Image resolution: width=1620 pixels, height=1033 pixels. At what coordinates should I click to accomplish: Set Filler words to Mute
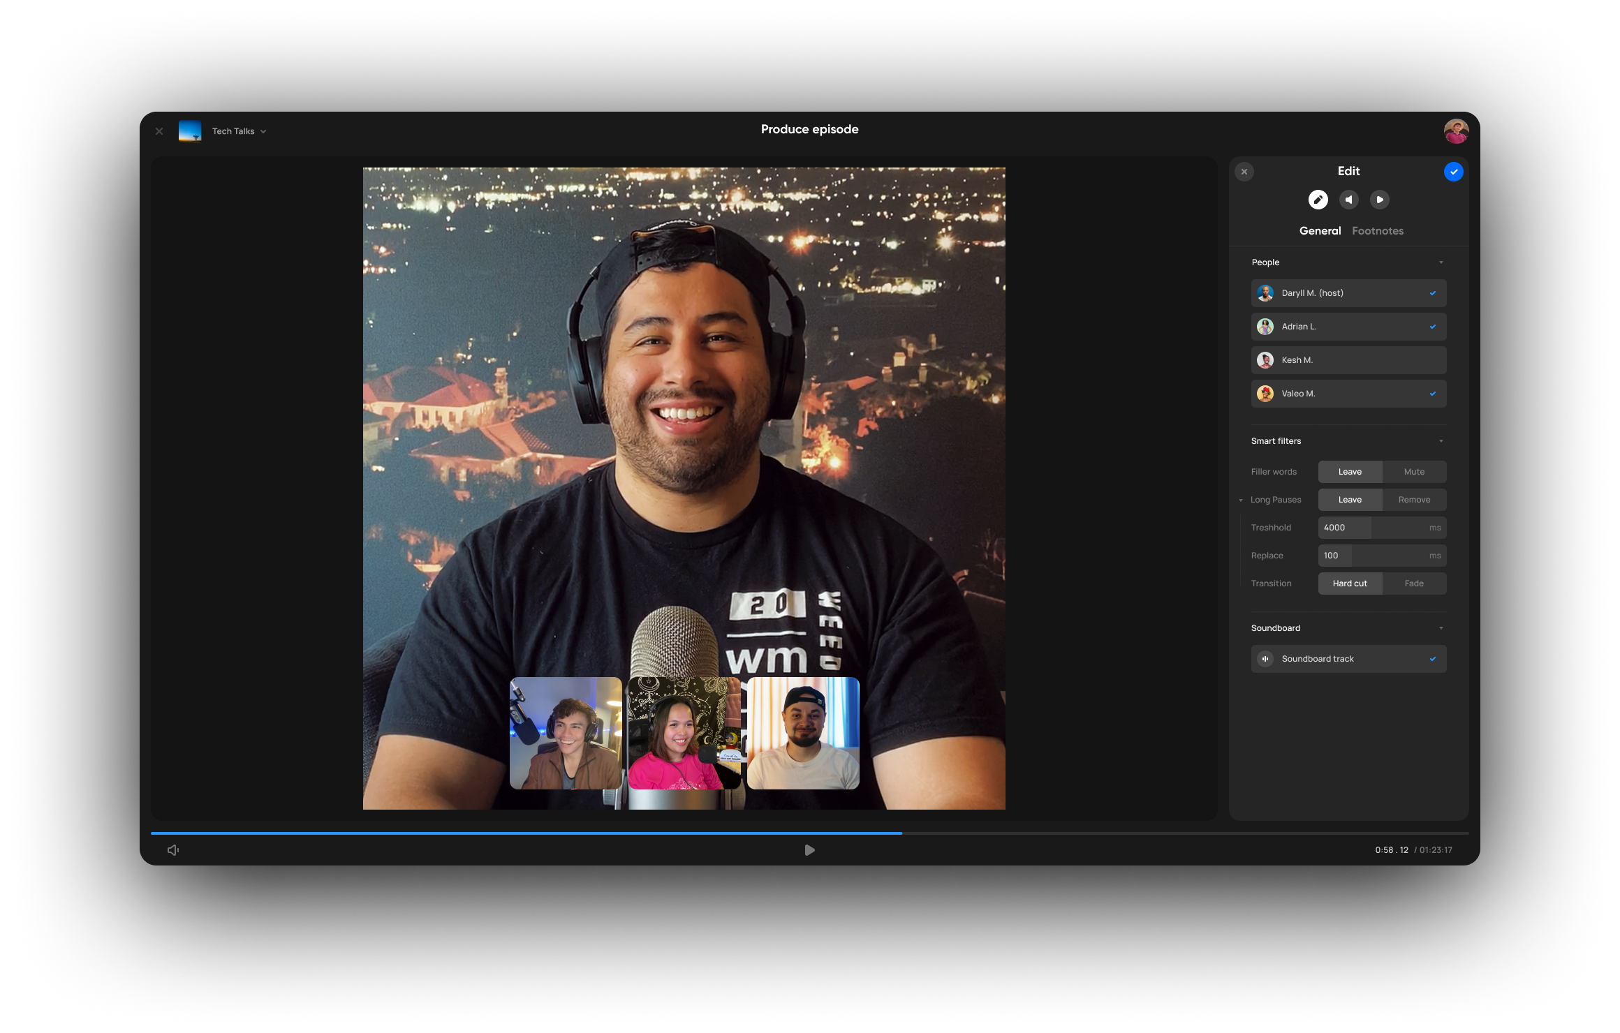click(x=1414, y=472)
